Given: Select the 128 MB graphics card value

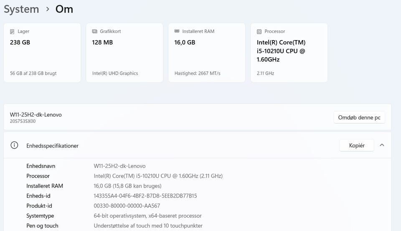Looking at the screenshot, I should pos(102,42).
